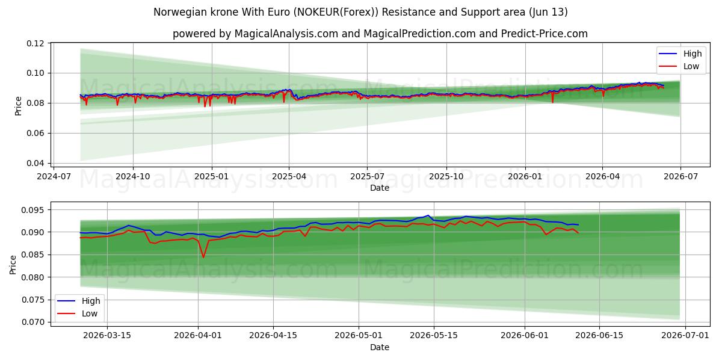Click the 'Price' axis label of top chart
Screen dimensions: 722x361
[18, 106]
